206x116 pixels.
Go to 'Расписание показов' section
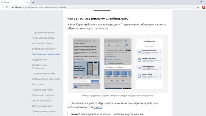tap(42, 95)
